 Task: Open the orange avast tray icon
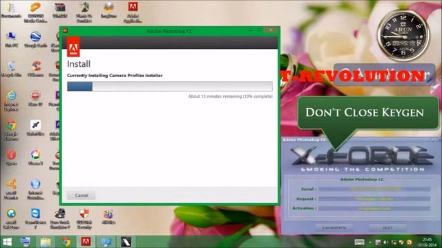pyautogui.click(x=409, y=242)
